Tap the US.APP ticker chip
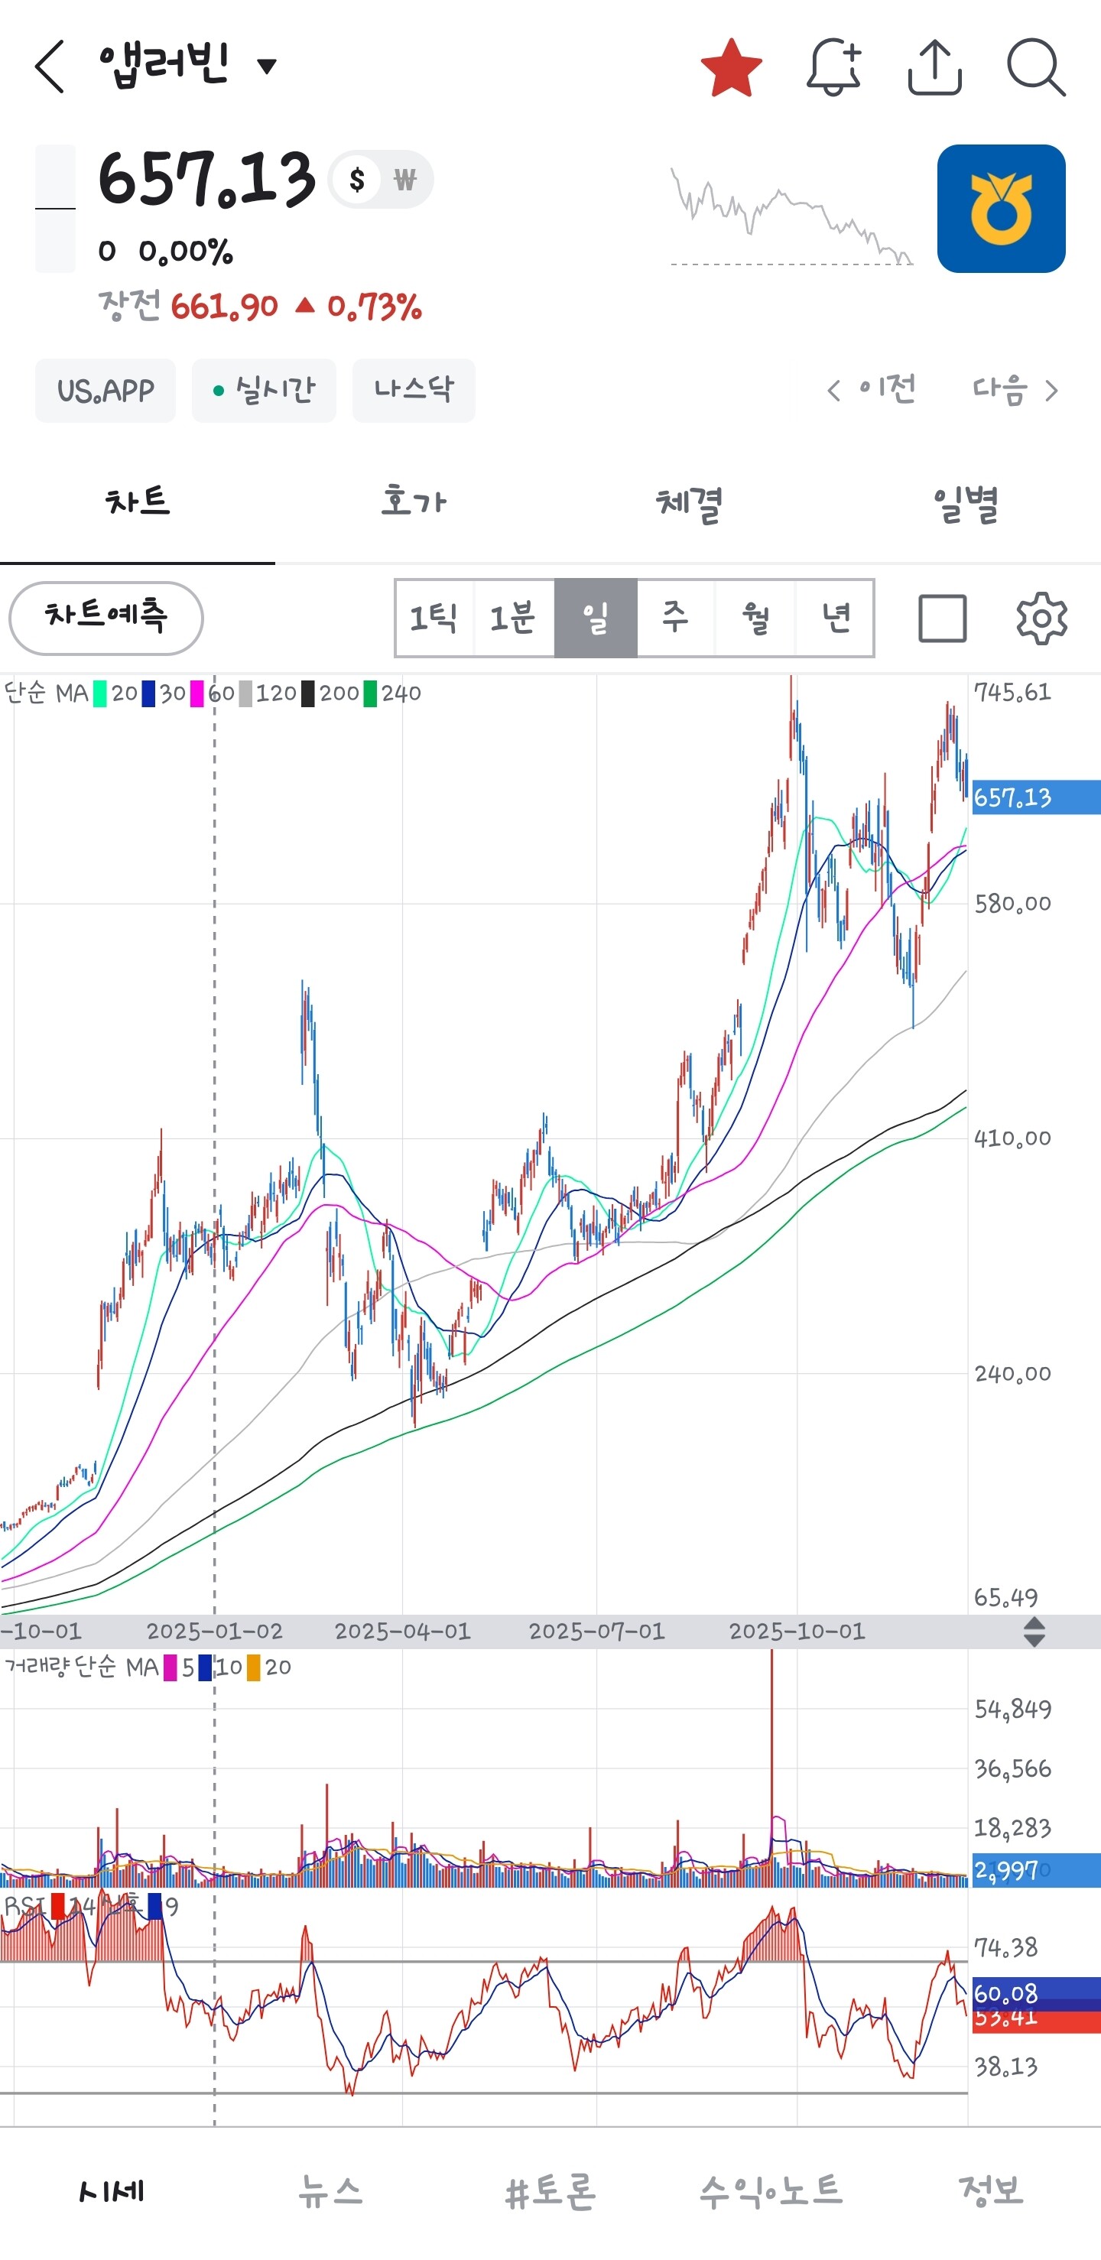Image resolution: width=1101 pixels, height=2260 pixels. [x=106, y=391]
